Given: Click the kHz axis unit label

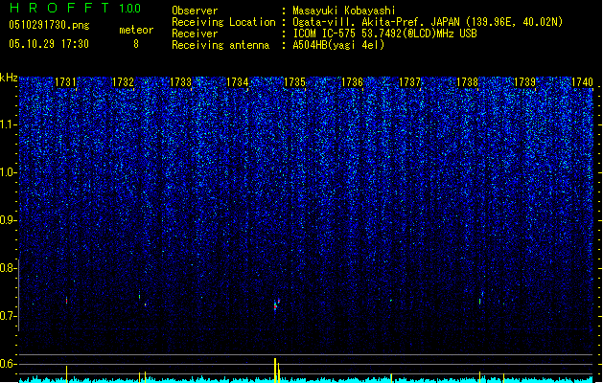Looking at the screenshot, I should [9, 78].
